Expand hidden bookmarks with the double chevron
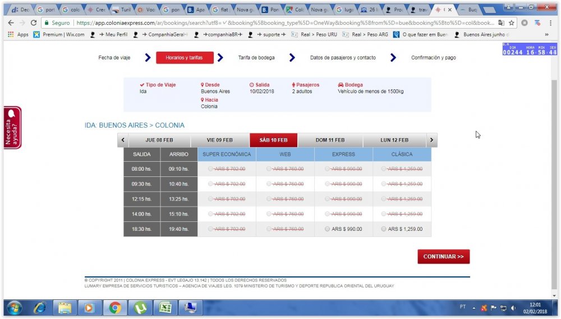The image size is (561, 319). pos(546,34)
